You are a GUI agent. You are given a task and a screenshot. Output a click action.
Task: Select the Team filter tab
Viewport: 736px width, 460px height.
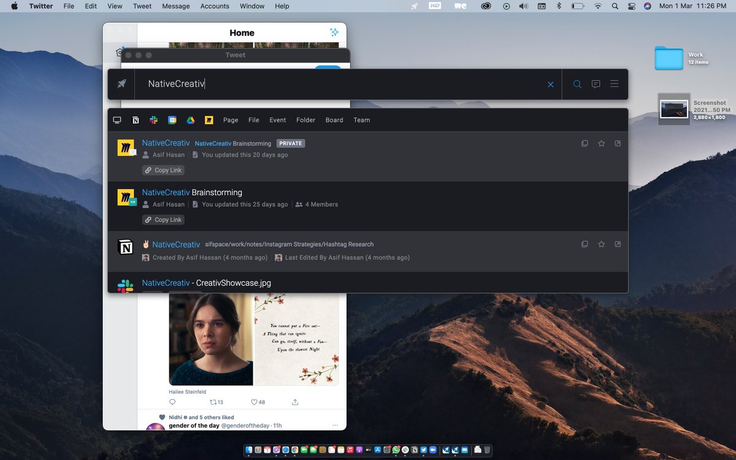pyautogui.click(x=362, y=120)
